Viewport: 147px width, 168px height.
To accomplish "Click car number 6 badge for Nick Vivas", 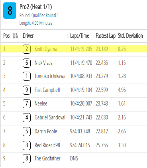I will [x=27, y=63].
